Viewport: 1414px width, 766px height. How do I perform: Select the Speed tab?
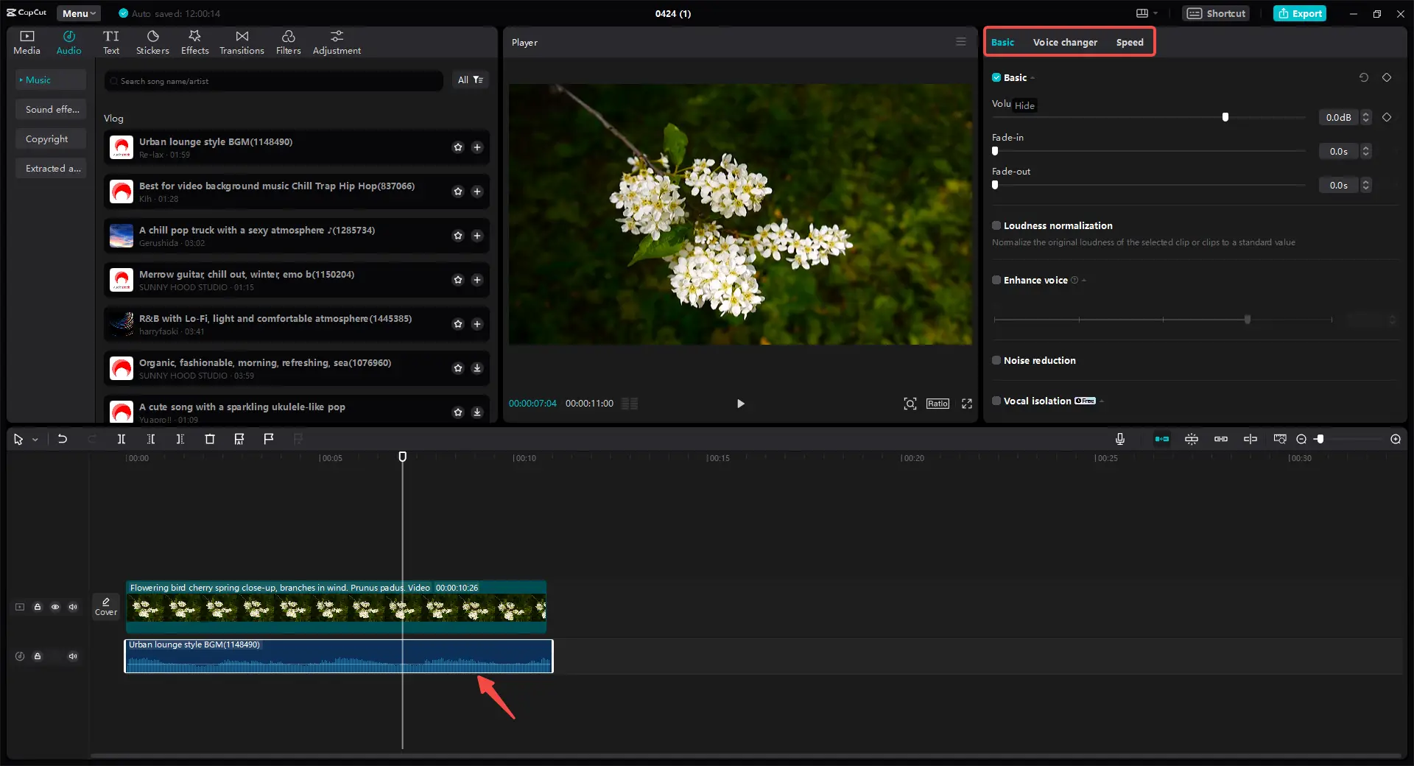click(1129, 42)
